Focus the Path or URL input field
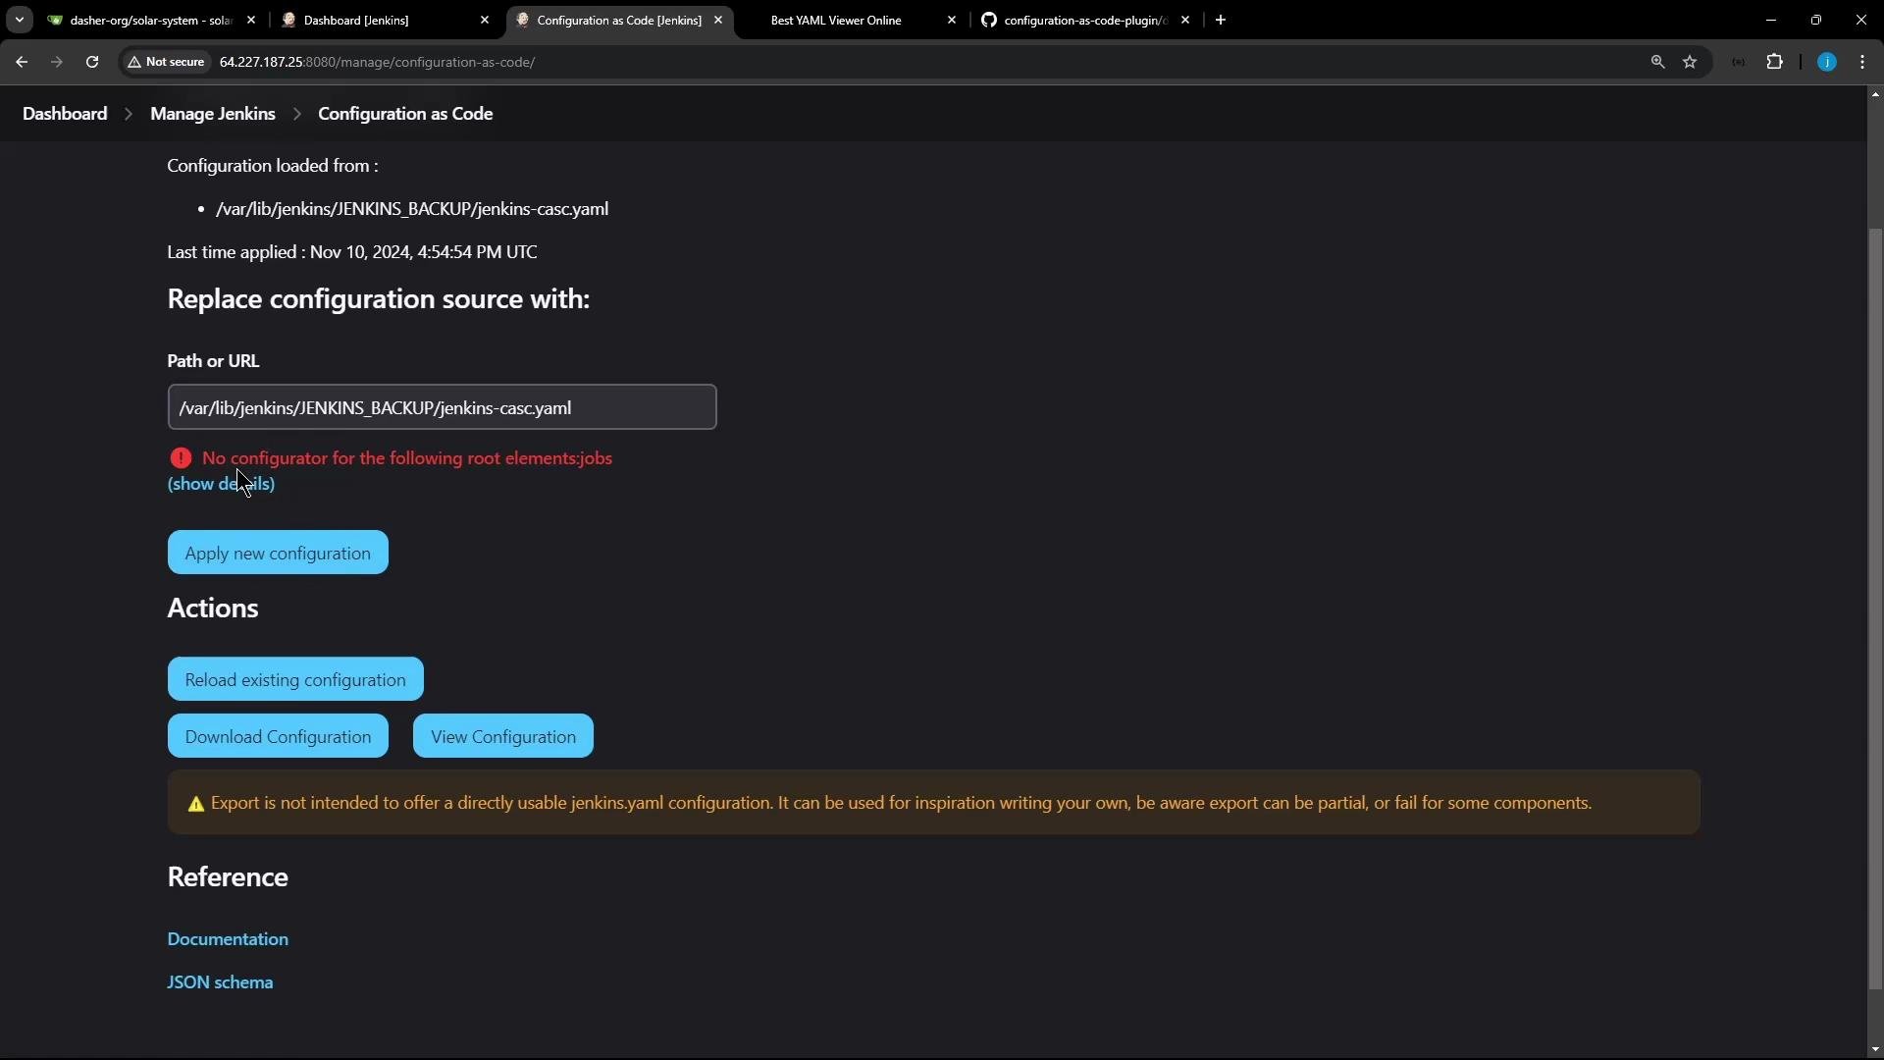This screenshot has width=1884, height=1060. point(442,407)
